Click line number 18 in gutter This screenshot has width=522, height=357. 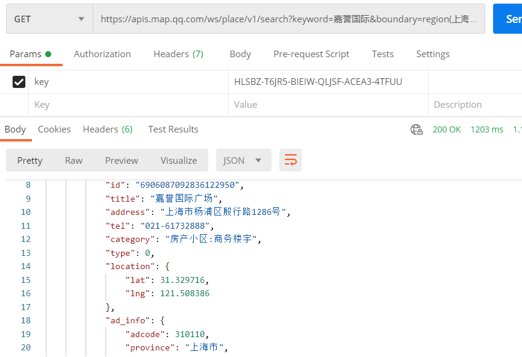point(26,321)
